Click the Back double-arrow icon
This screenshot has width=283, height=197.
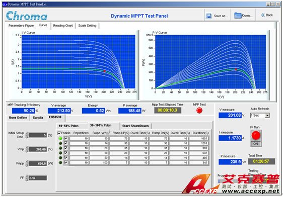(263, 15)
